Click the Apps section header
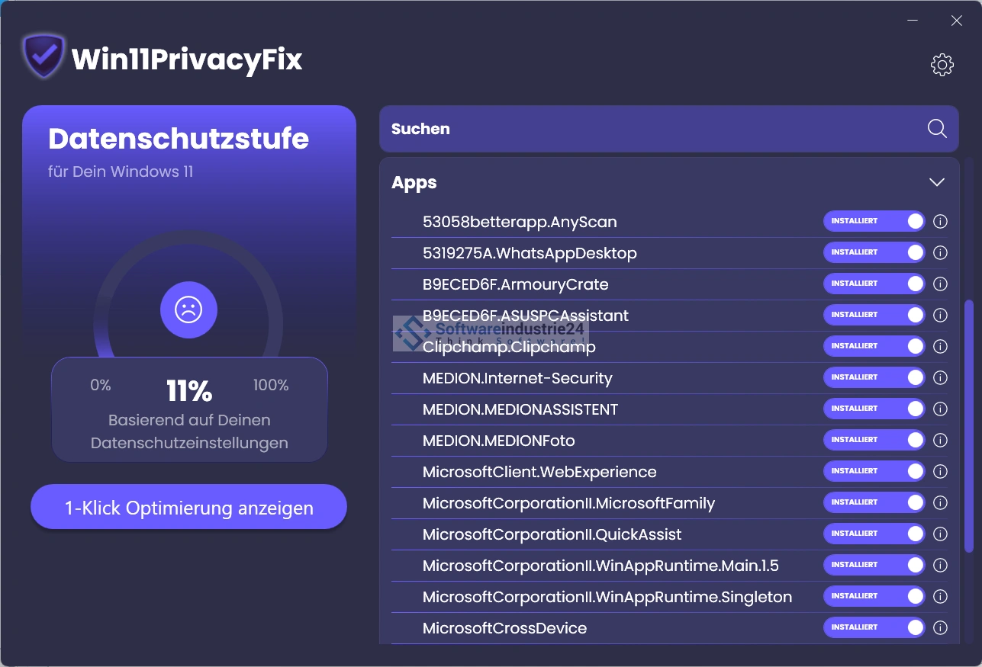This screenshot has width=982, height=667. [414, 183]
